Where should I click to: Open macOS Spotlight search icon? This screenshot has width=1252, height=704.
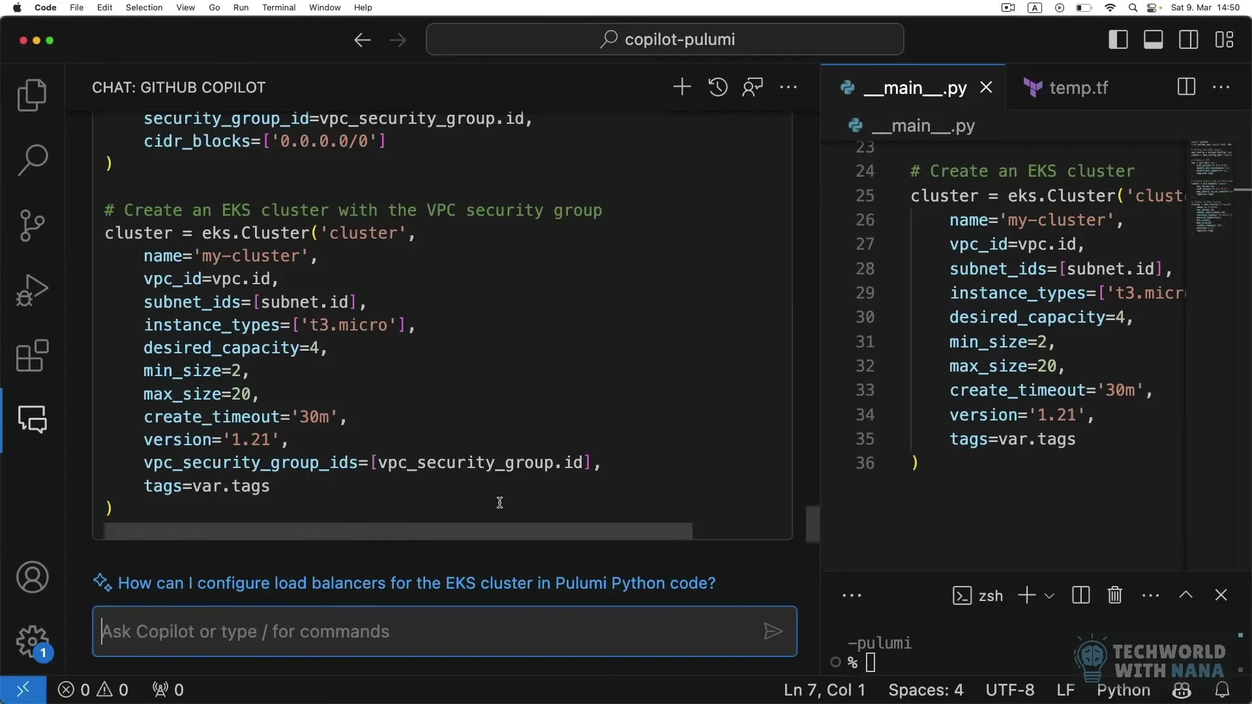click(x=1133, y=8)
